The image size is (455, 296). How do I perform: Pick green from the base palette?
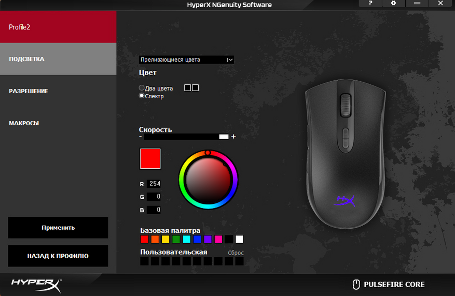[176, 239]
